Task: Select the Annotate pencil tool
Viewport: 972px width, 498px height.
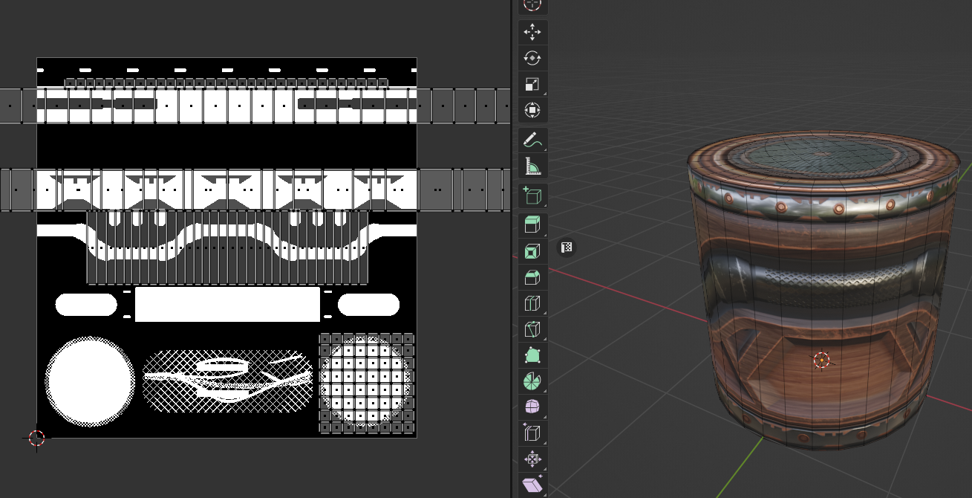Action: click(x=532, y=140)
